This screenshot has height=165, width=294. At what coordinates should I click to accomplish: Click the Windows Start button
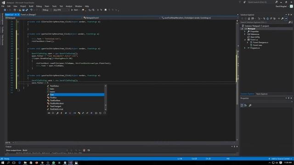click(x=3, y=163)
